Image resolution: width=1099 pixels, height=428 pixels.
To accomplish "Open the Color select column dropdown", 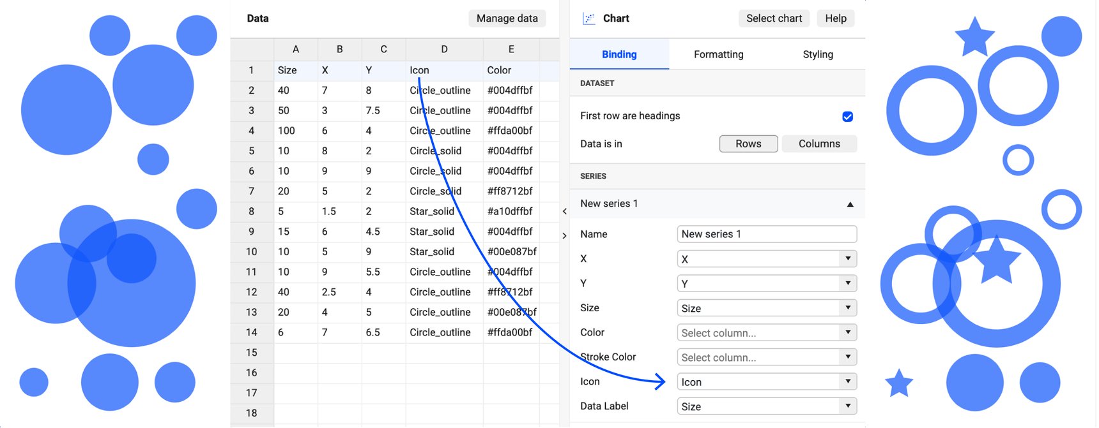I will pos(767,332).
